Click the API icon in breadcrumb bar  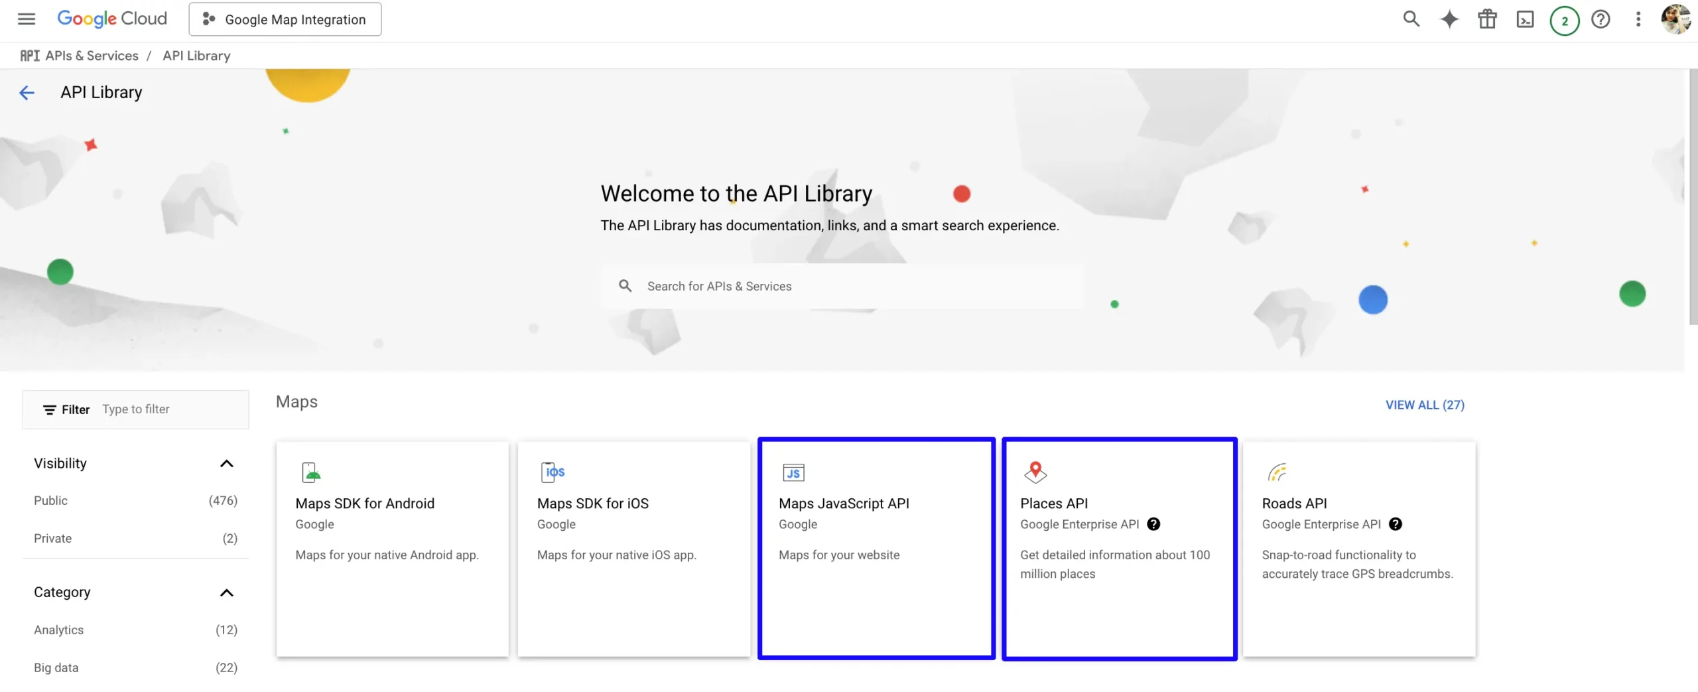pos(30,56)
